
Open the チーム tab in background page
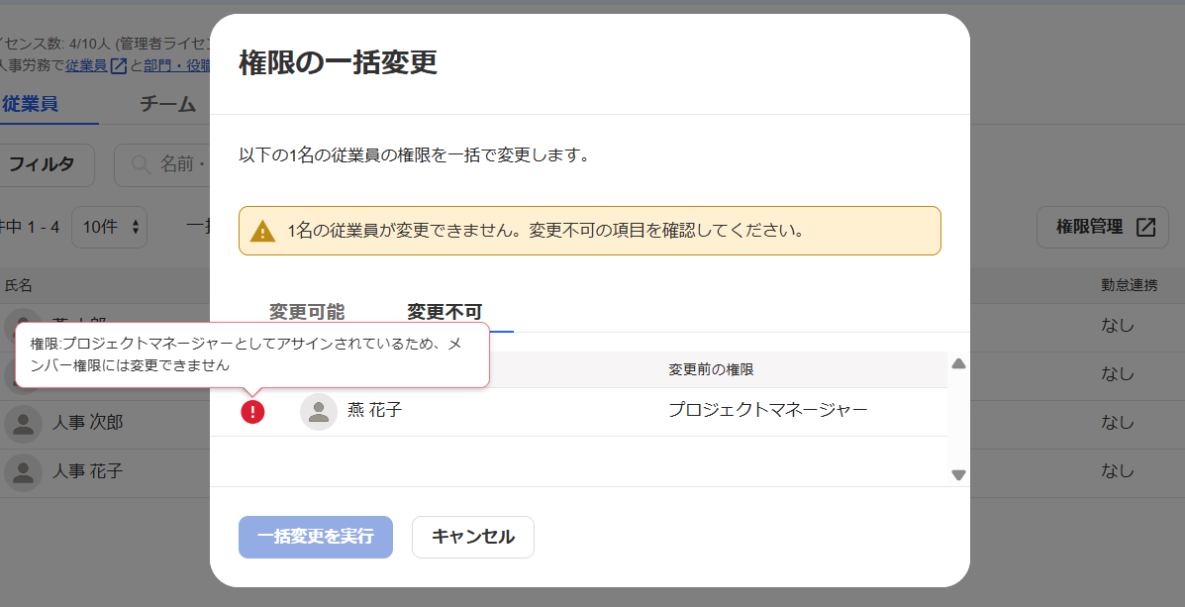pos(167,104)
